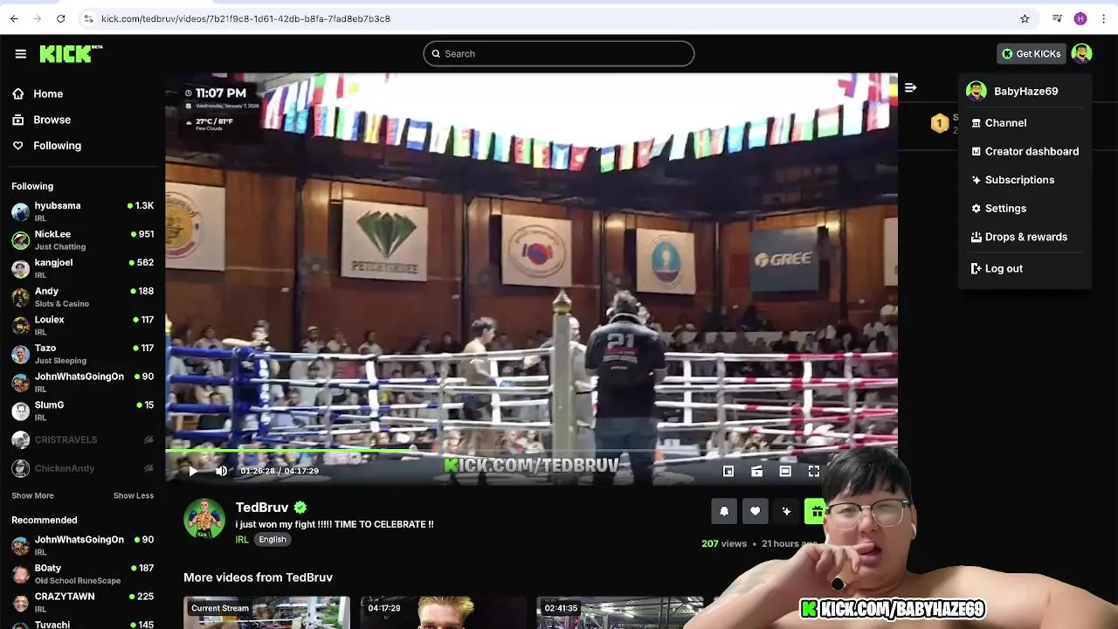Click the TedBruv channel name

(262, 508)
